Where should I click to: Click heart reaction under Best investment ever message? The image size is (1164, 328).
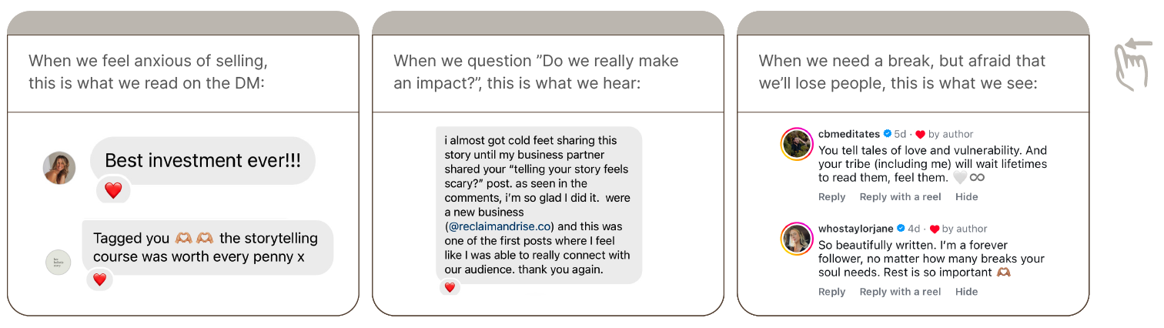click(113, 190)
